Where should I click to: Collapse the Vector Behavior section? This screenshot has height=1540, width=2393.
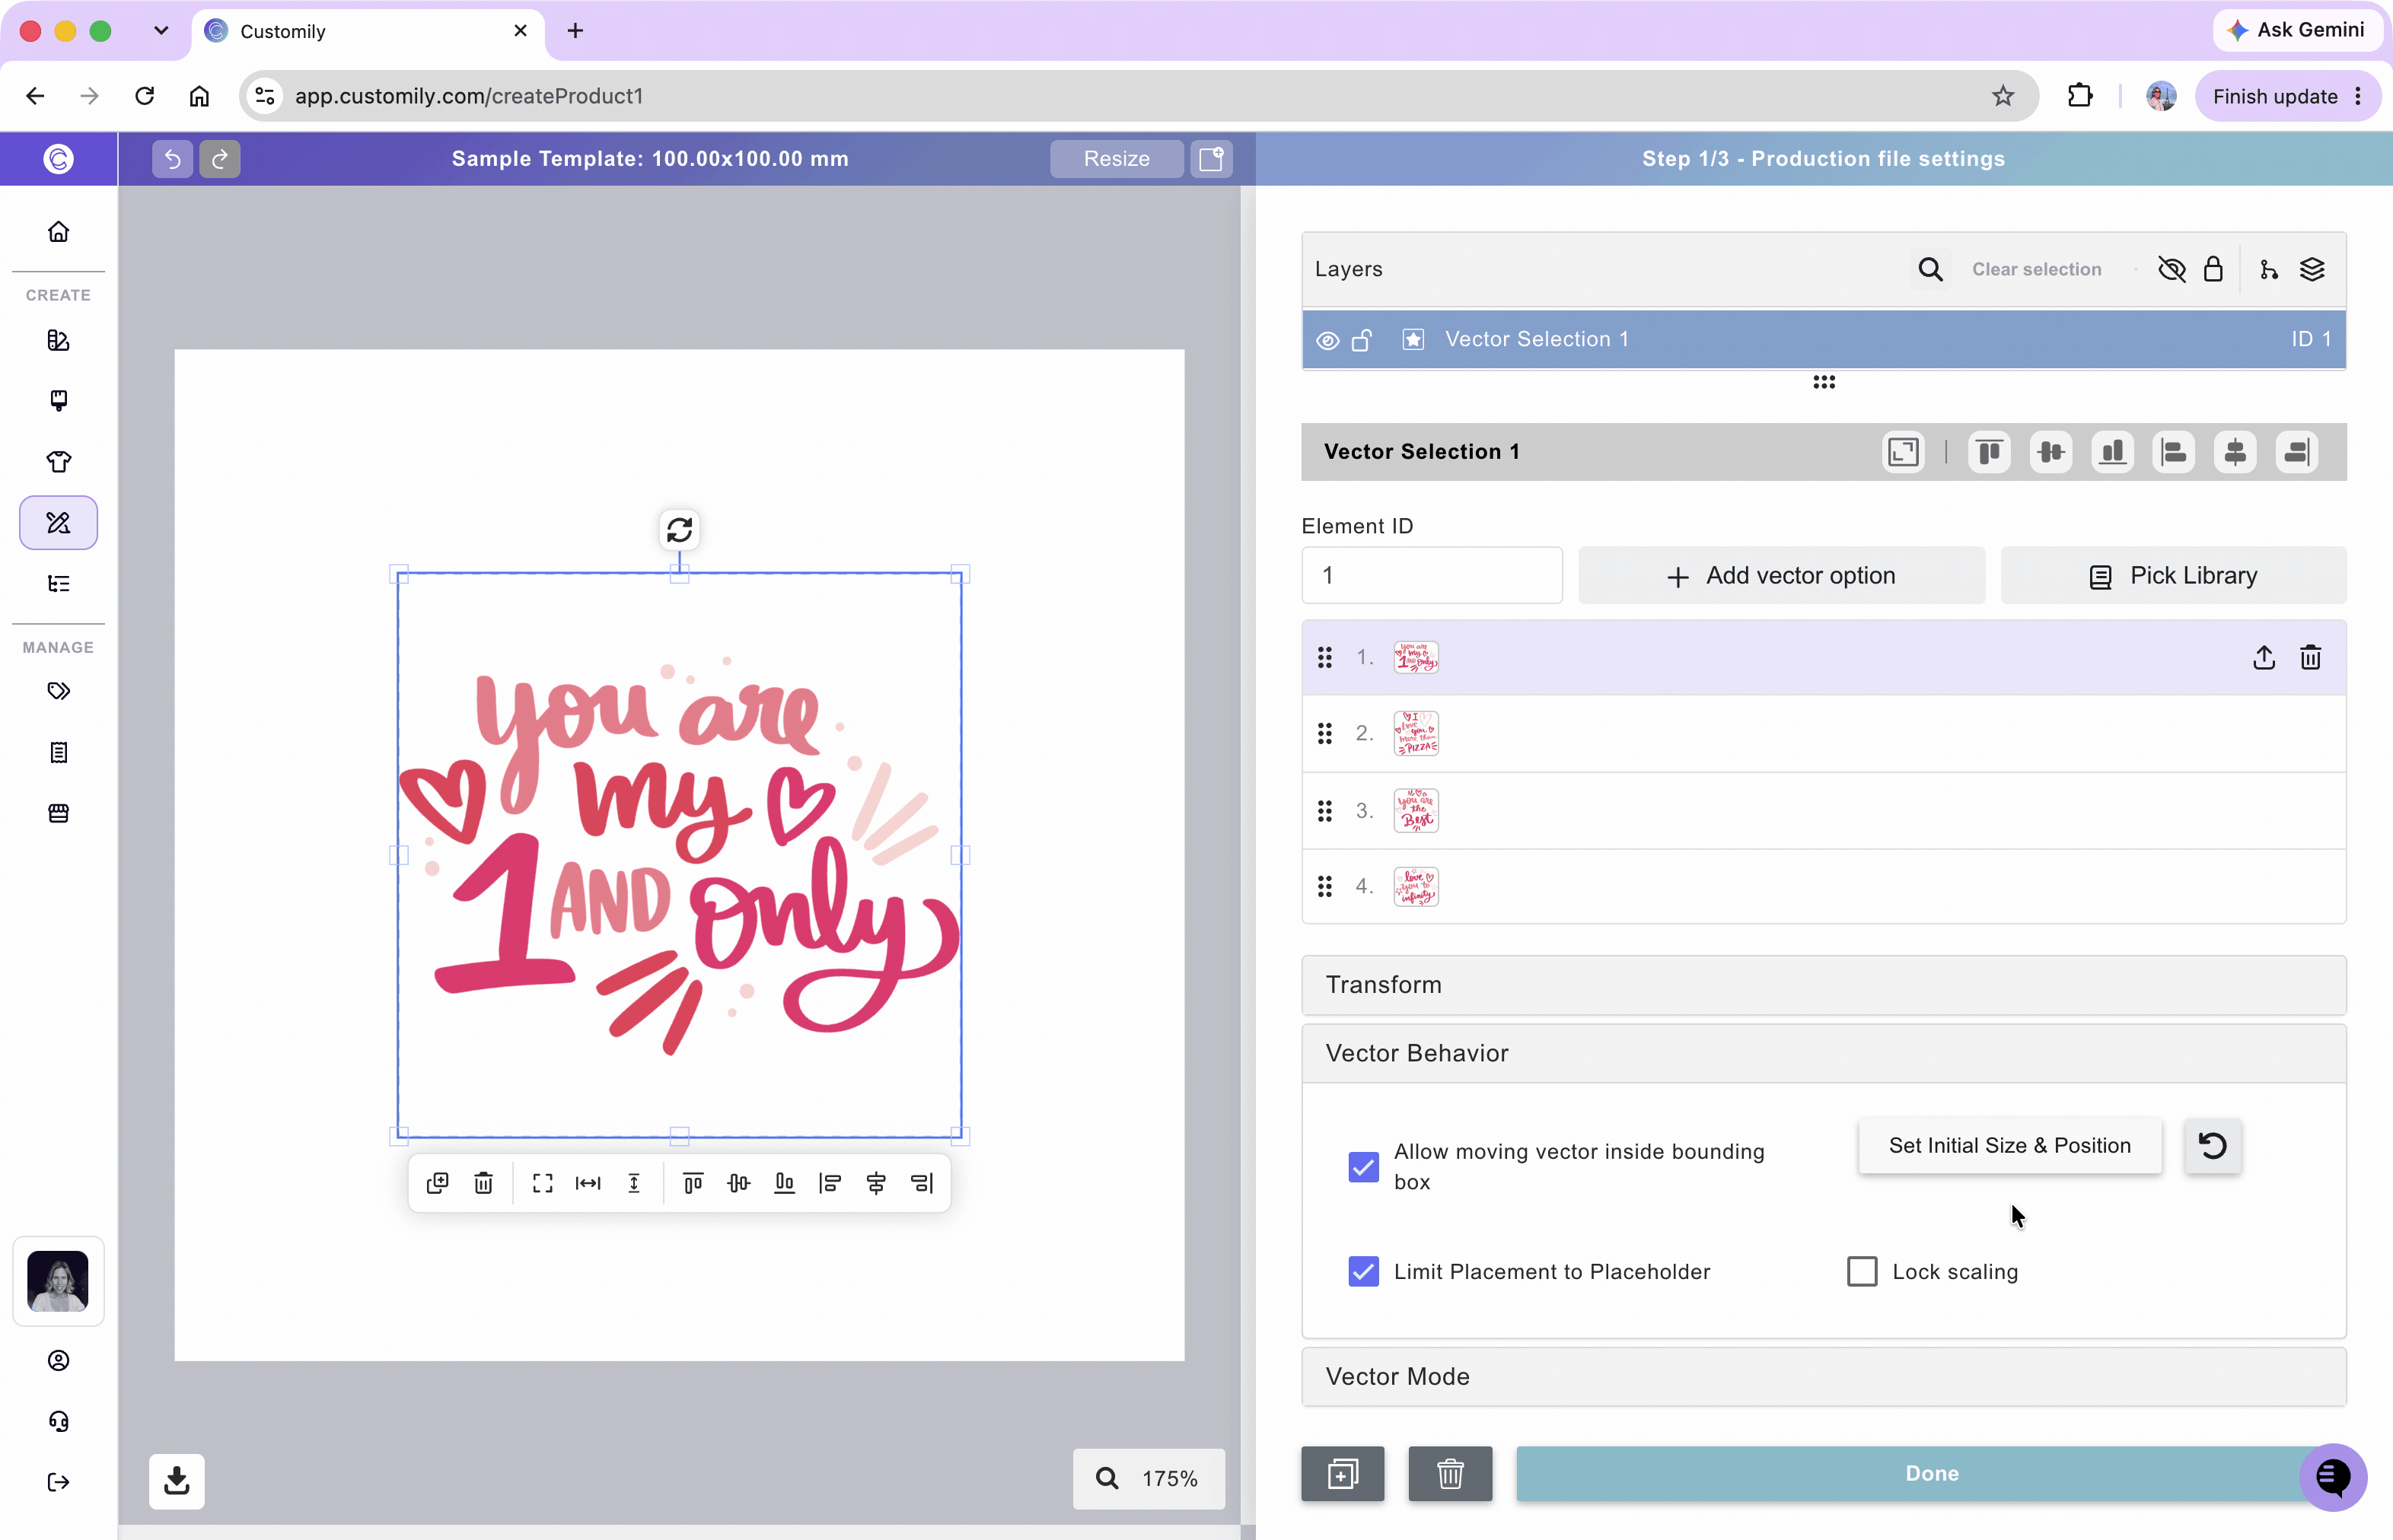(x=1823, y=1053)
